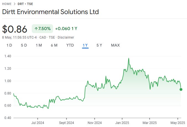Click the $0.86 current price
The image size is (187, 127).
pos(15,29)
